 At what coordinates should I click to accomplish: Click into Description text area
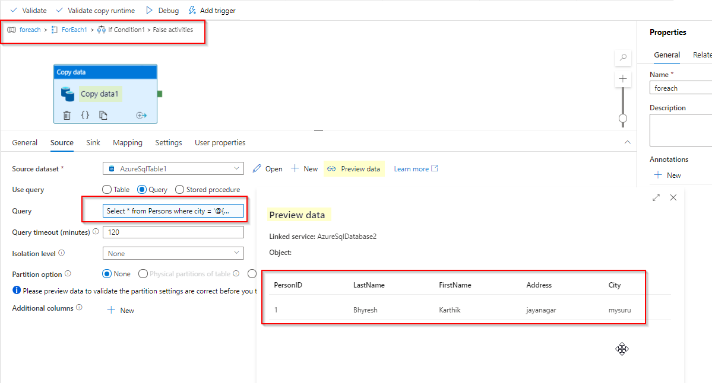pos(681,130)
